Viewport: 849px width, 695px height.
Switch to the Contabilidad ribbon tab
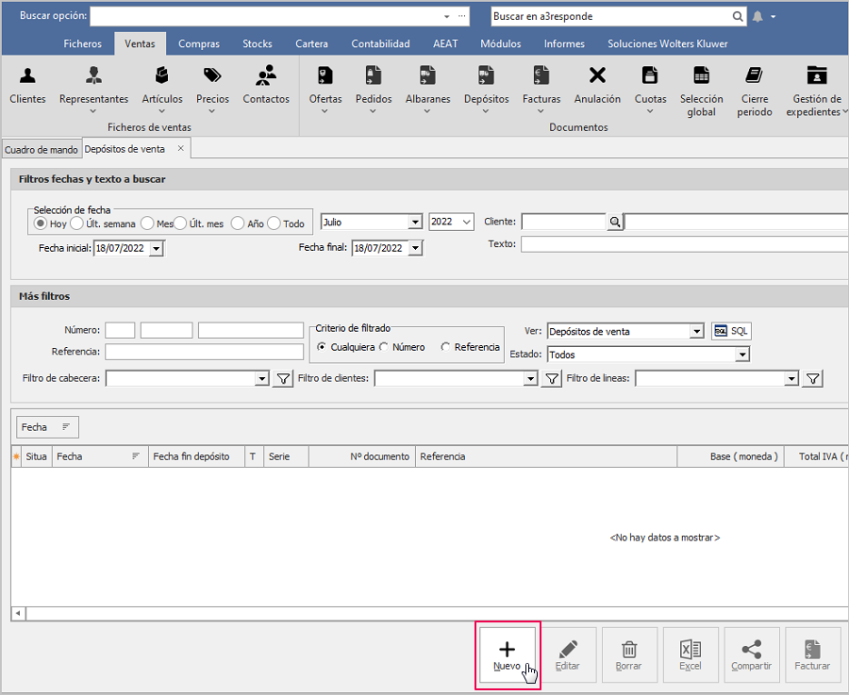pos(381,43)
